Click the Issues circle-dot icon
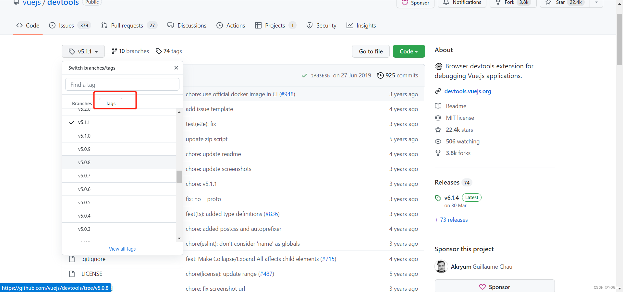 coord(52,25)
